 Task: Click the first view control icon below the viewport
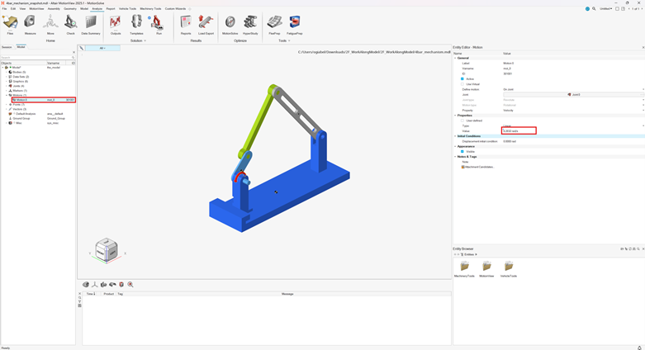point(86,285)
